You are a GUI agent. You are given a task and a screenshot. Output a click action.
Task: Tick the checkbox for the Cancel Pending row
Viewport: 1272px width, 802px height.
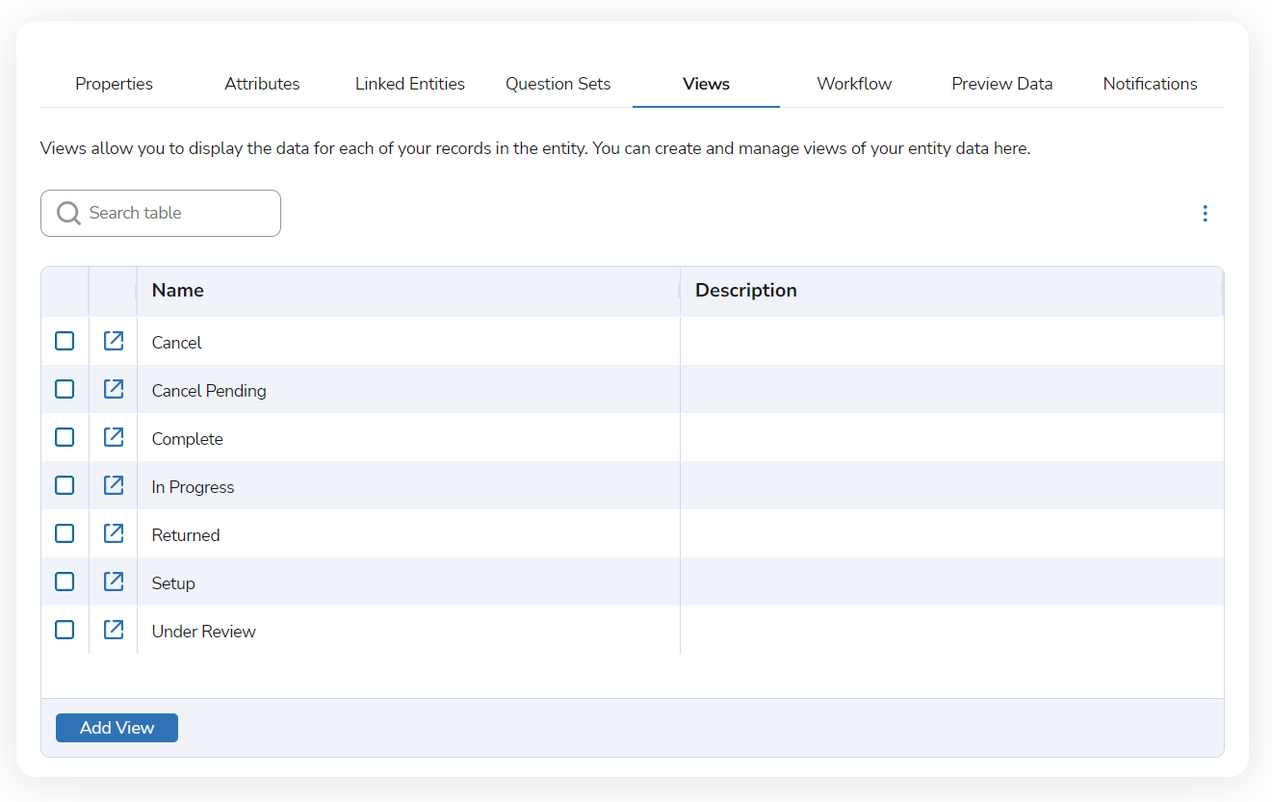click(65, 389)
